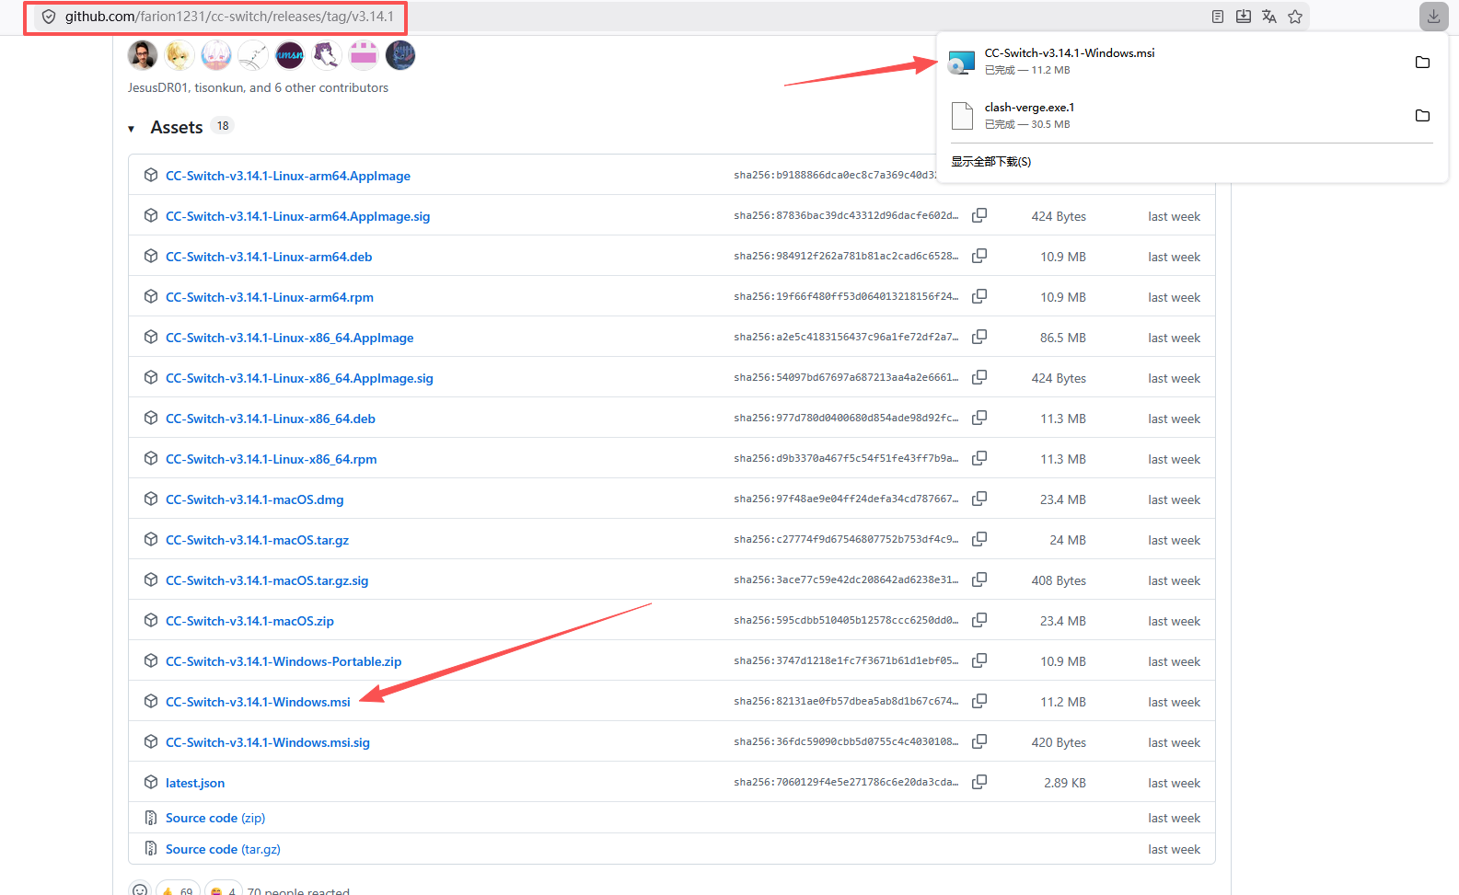Copy sha256 of Windows.msi.sig
The image size is (1459, 895).
[x=979, y=741]
